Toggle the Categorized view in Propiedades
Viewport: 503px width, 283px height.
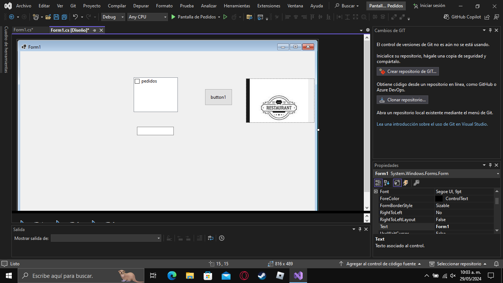point(378,183)
